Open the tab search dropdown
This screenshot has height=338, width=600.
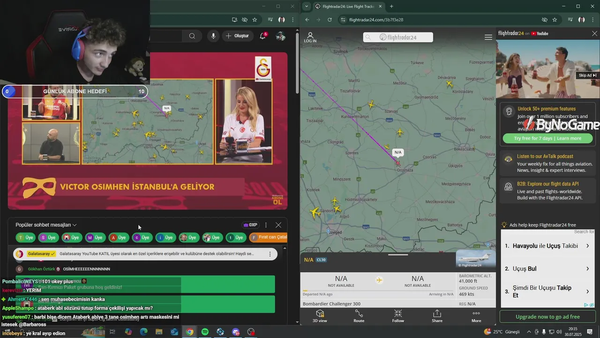pos(306,6)
